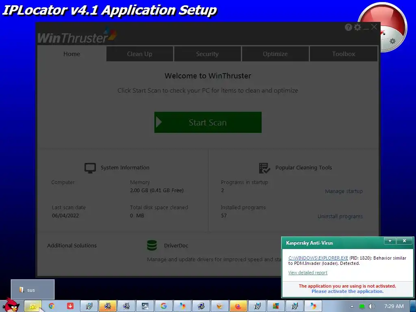Viewport: 416px width, 312px height.
Task: Click the Programs in startup label
Action: (244, 182)
